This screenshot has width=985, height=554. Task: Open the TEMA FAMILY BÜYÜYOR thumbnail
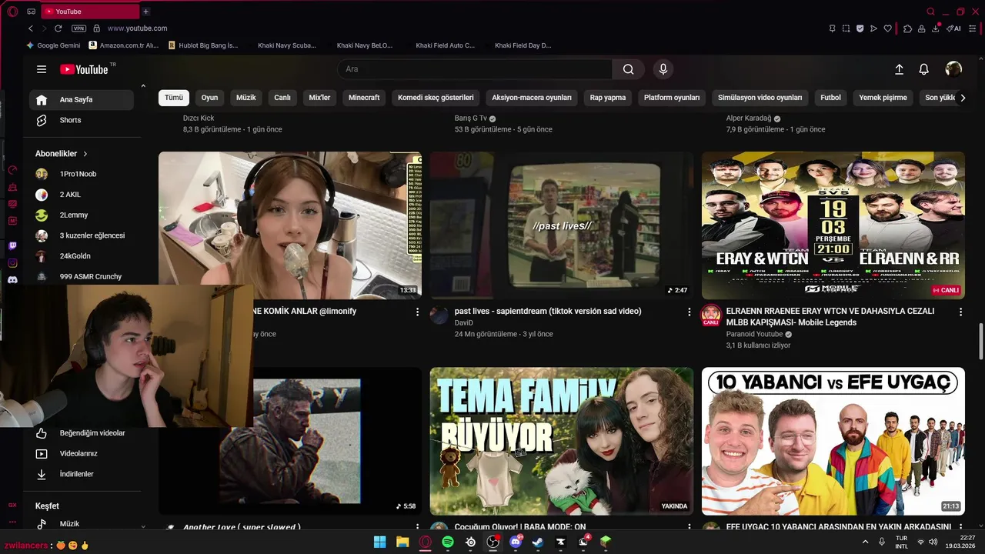[562, 441]
